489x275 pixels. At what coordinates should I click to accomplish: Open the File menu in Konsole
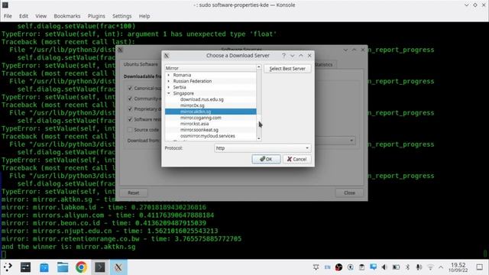(8, 16)
